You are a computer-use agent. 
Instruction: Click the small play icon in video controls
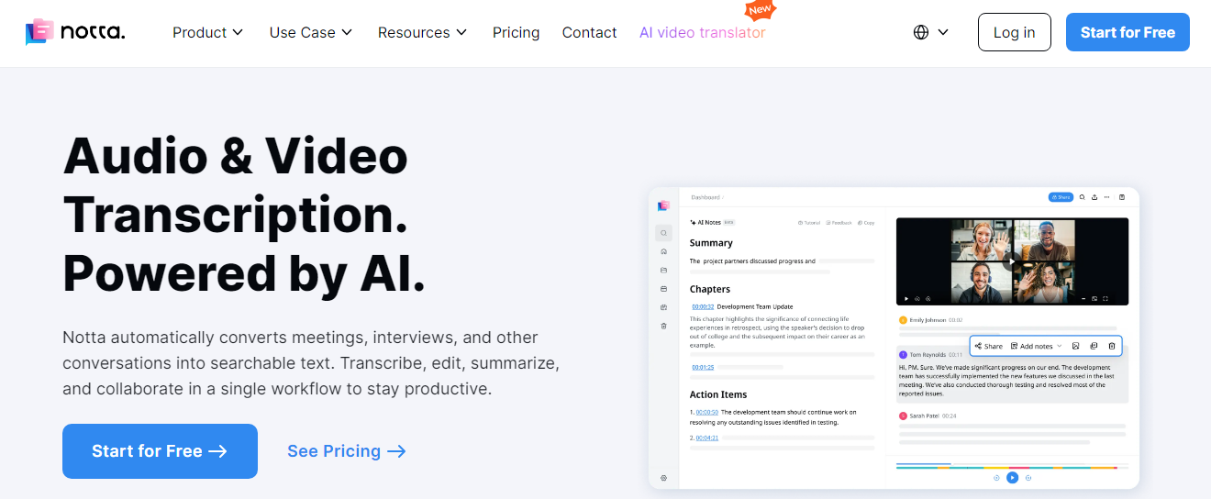[906, 299]
